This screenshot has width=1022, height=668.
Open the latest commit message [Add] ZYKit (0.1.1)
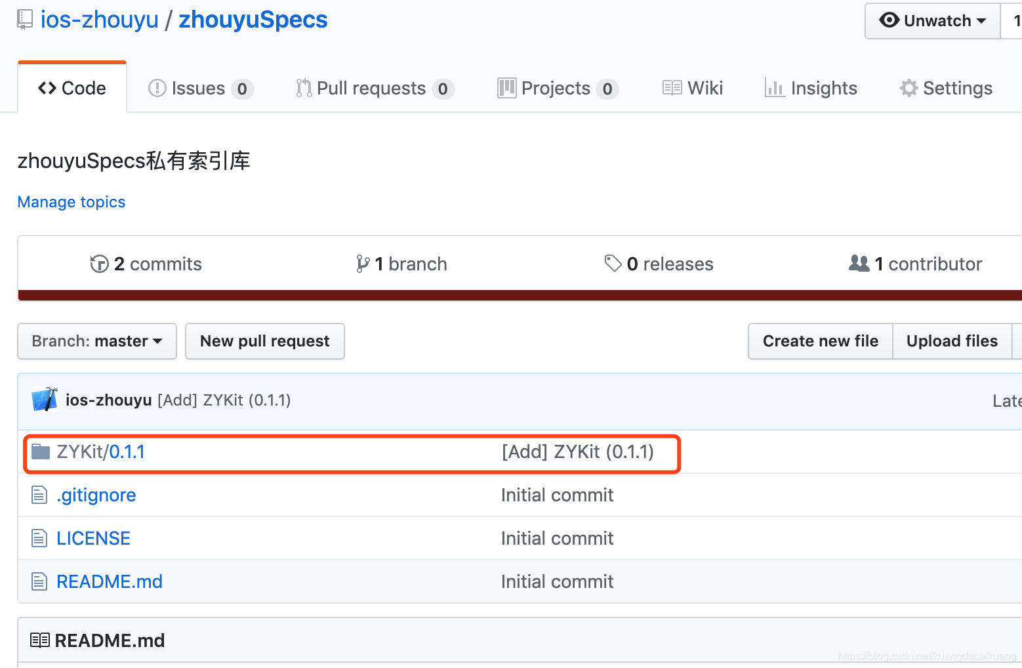[224, 400]
